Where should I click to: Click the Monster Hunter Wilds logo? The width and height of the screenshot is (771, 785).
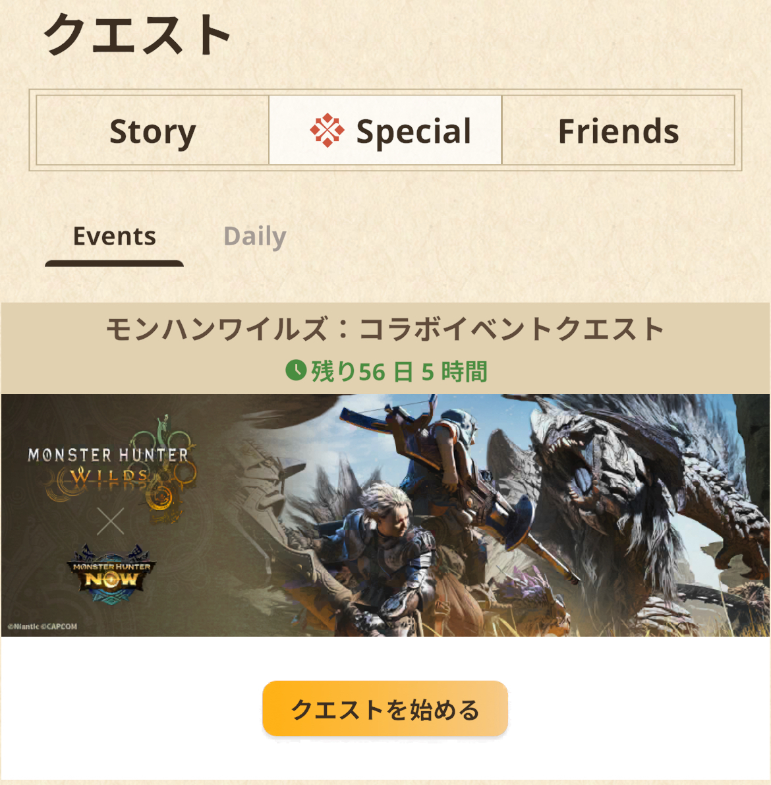tap(113, 467)
